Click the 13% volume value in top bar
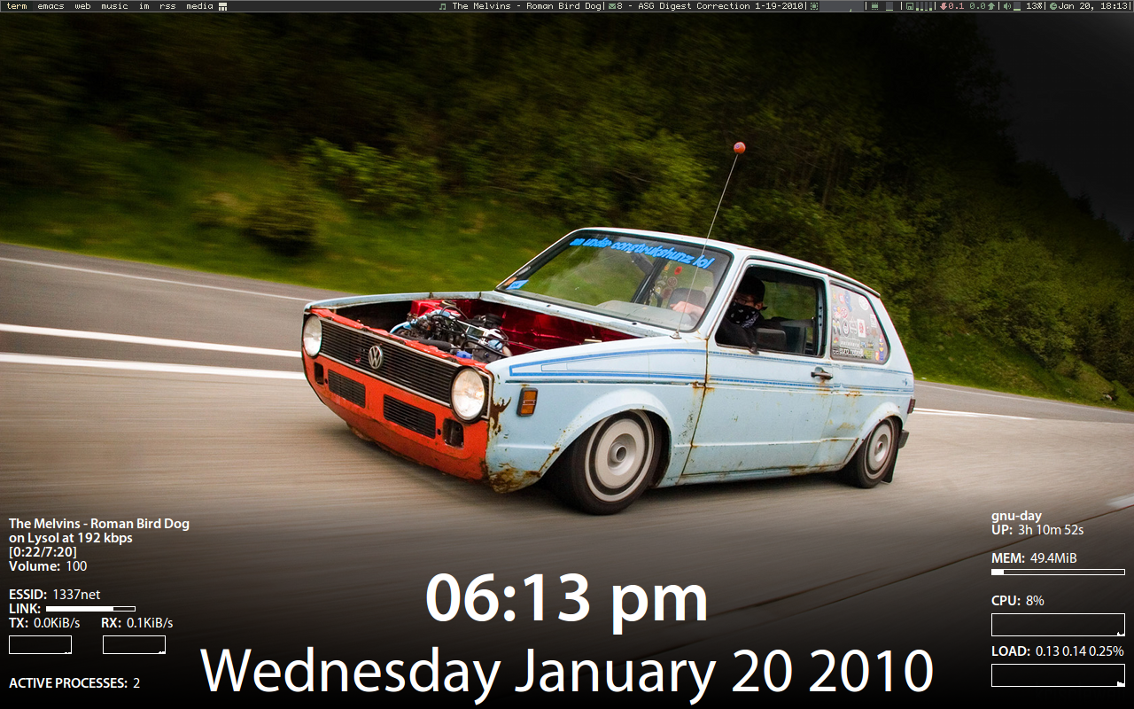This screenshot has height=709, width=1134. coord(1034,6)
